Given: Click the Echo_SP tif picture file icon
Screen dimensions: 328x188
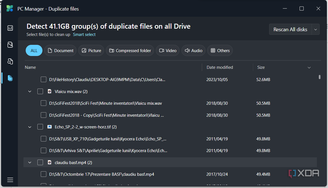Looking at the screenshot, I should [x=50, y=127].
